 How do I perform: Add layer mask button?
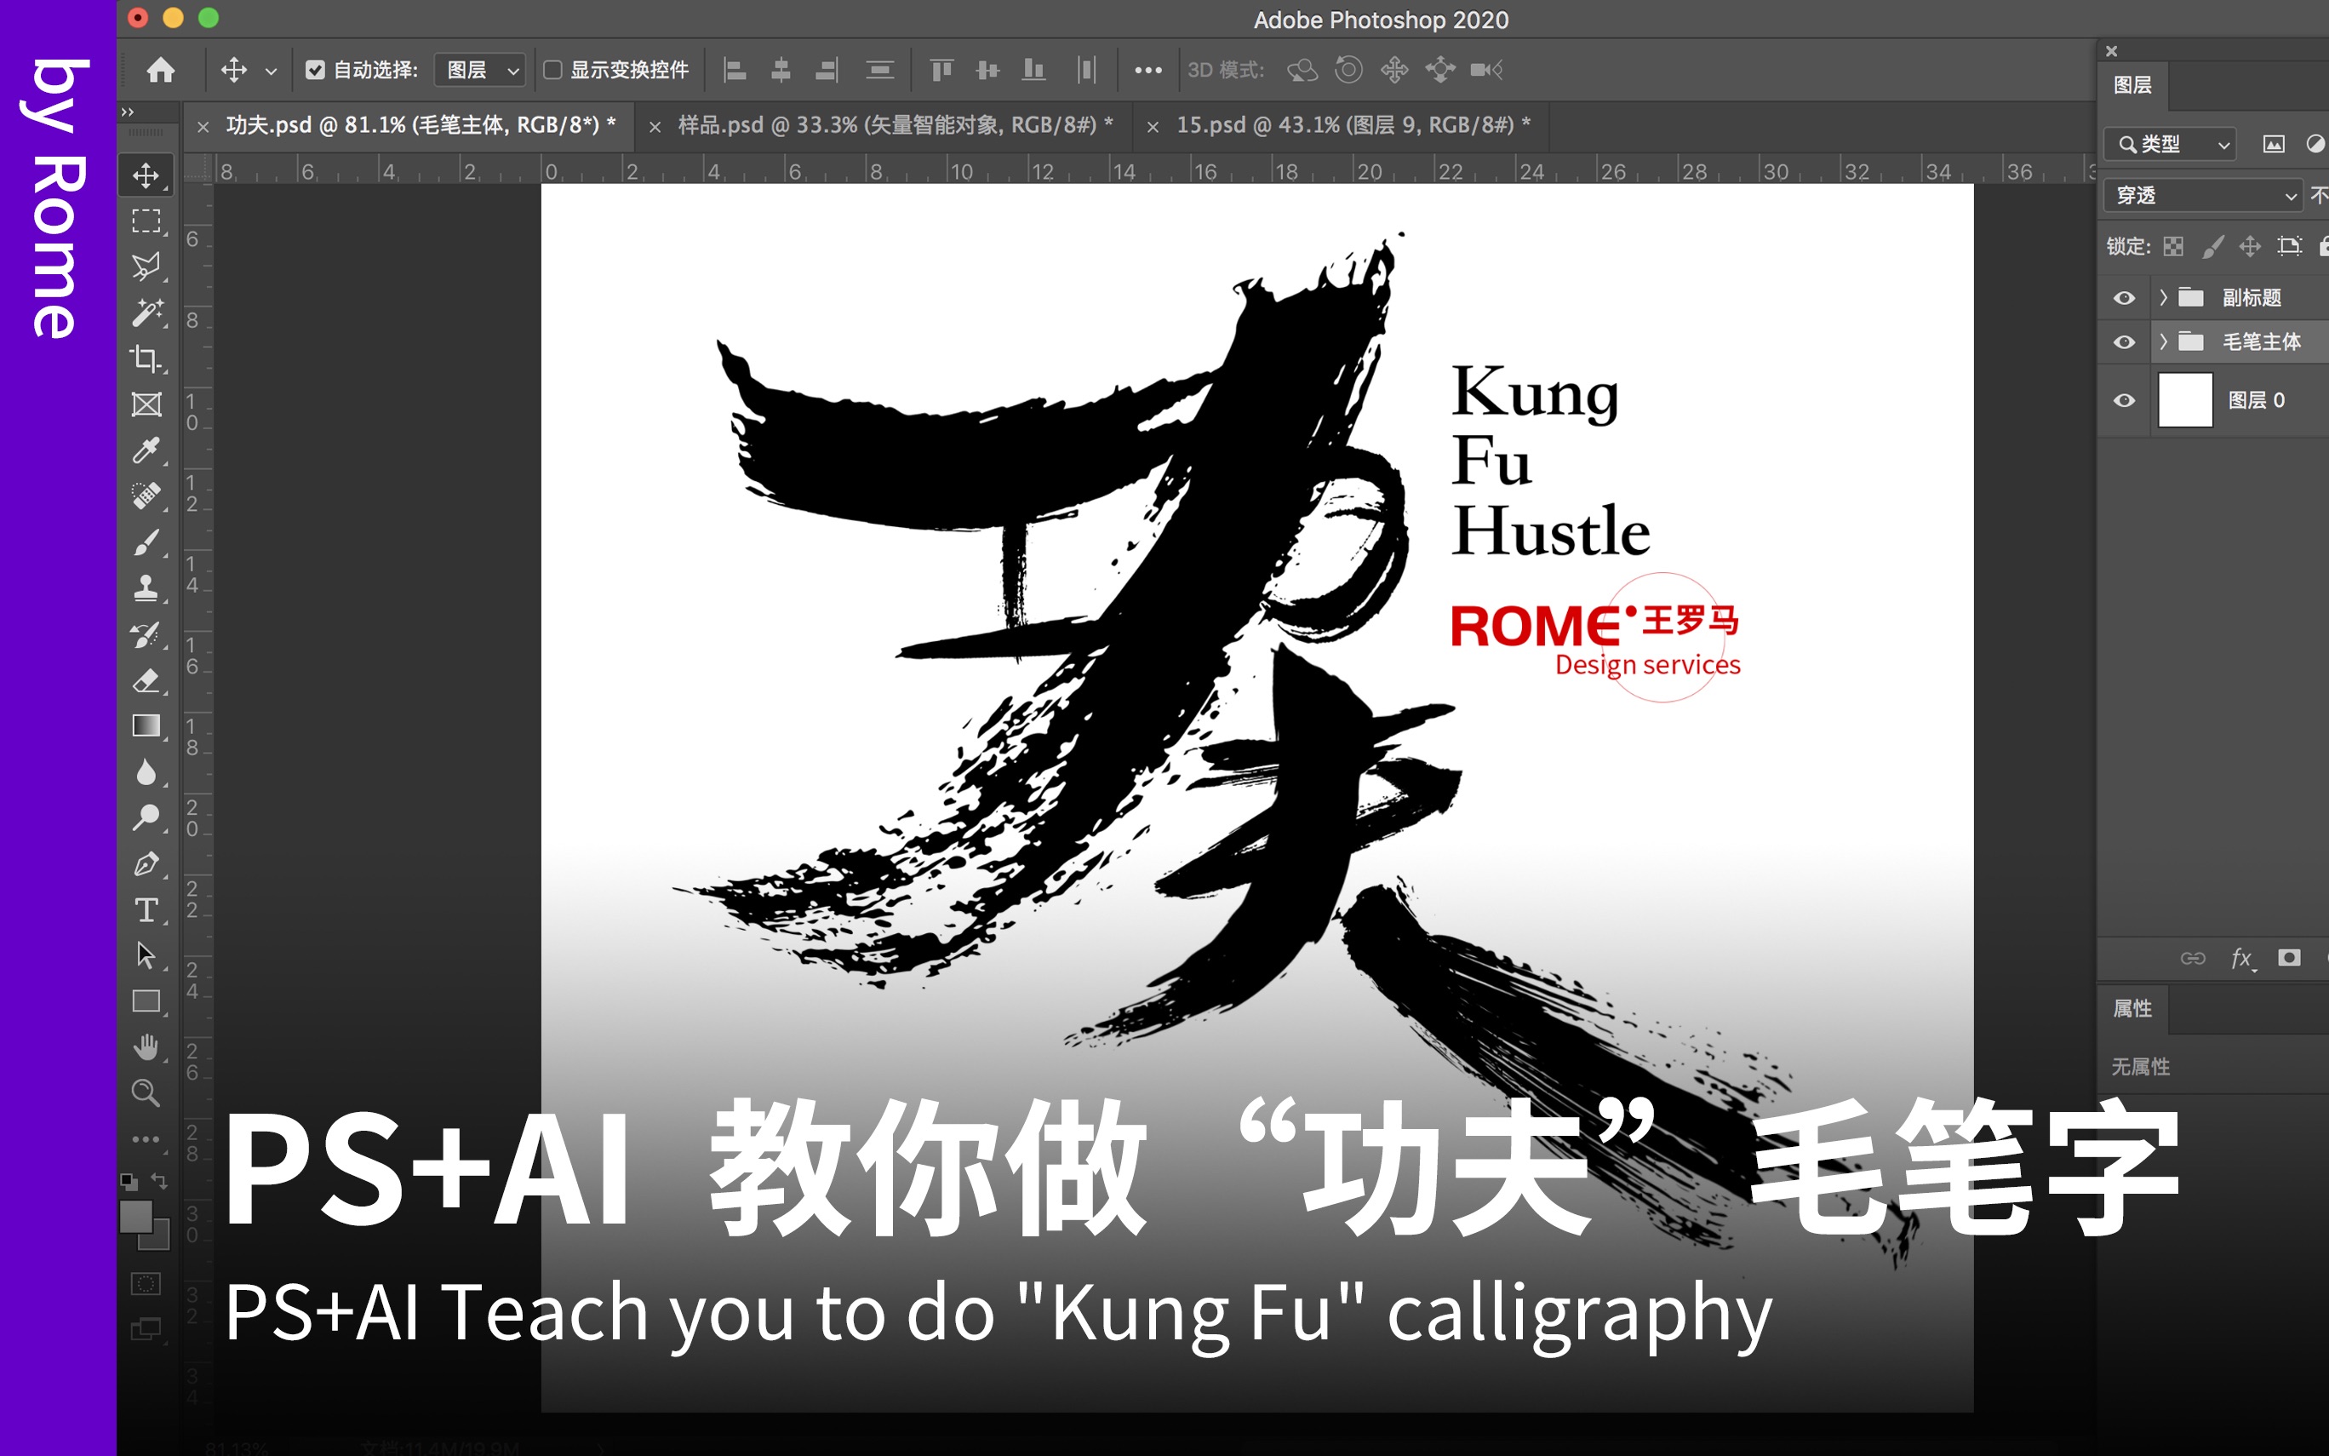click(x=2290, y=957)
